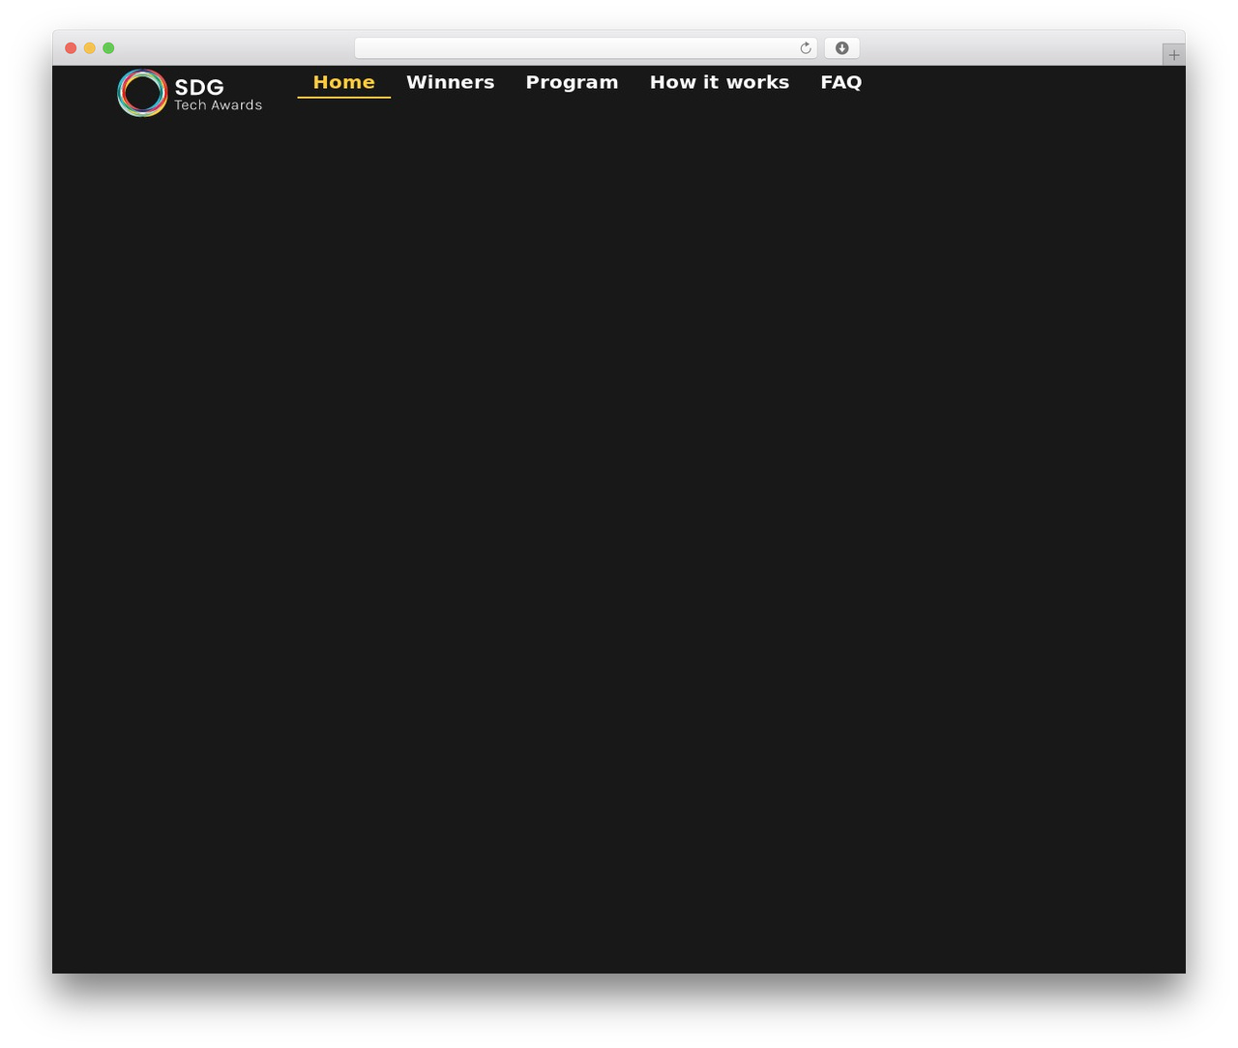
Task: Close the browser window with red button
Action: 71,48
